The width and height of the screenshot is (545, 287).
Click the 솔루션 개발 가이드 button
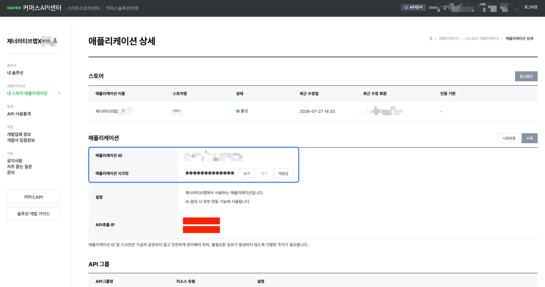[34, 214]
